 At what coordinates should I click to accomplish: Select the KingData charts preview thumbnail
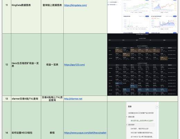(x=143, y=17)
